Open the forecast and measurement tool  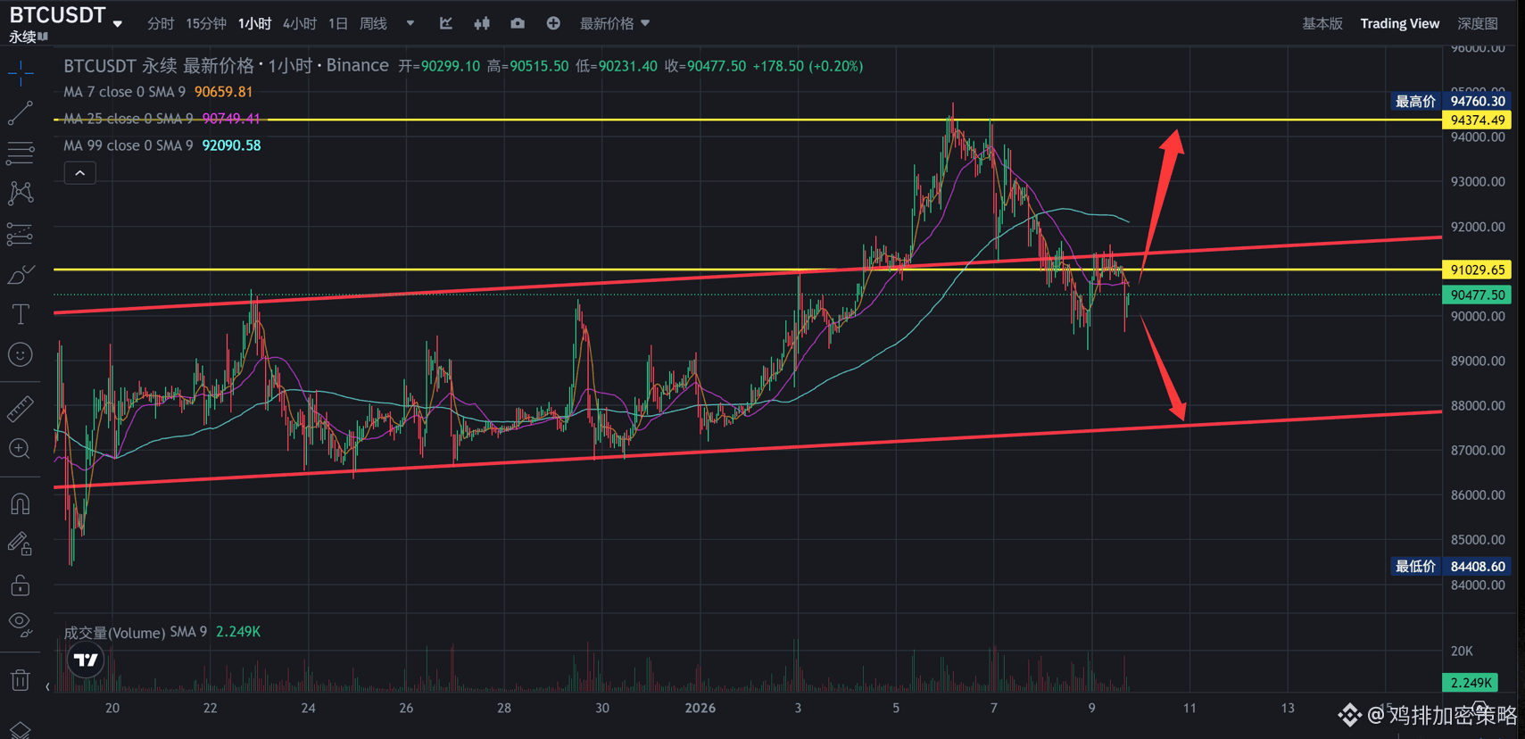tap(21, 234)
